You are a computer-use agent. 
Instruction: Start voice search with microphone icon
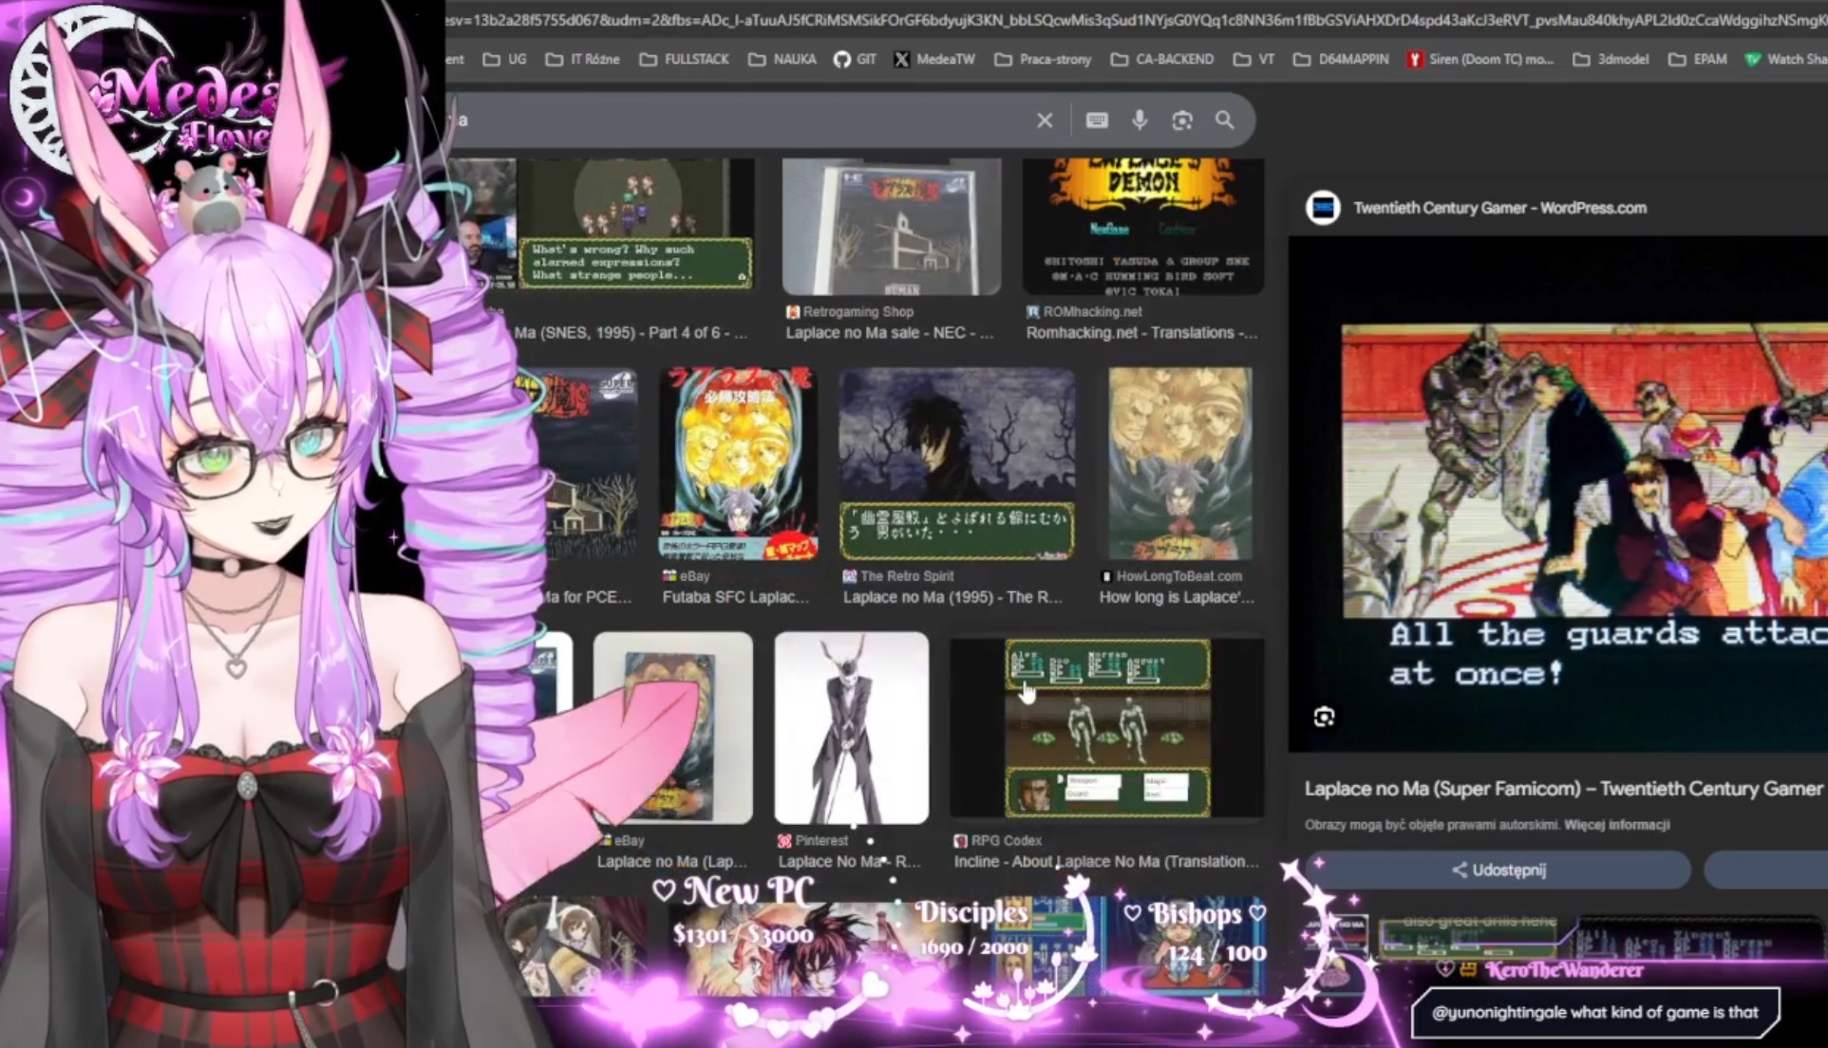click(1140, 121)
